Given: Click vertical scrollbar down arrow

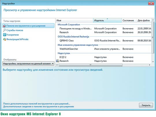Looking at the screenshot, I should pyautogui.click(x=153, y=62).
